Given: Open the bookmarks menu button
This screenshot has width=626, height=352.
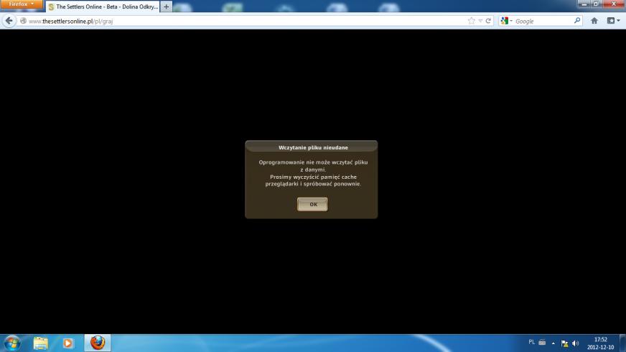Looking at the screenshot, I should (x=612, y=21).
